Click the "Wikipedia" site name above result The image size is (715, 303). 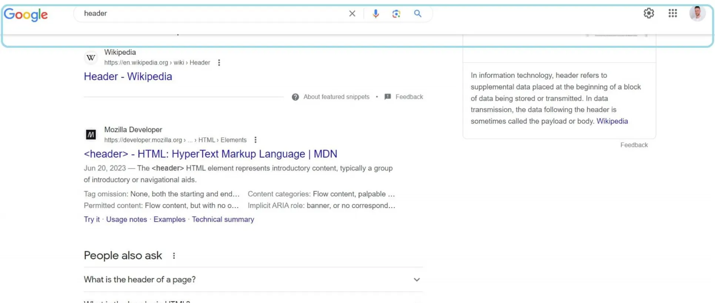(120, 52)
